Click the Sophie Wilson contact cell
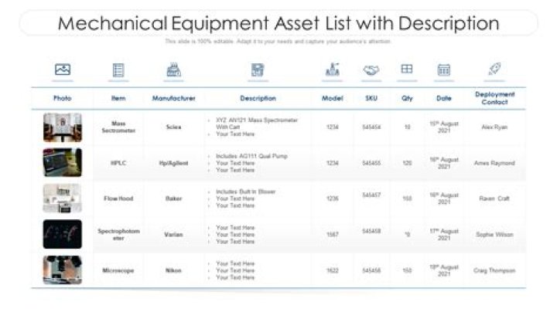The width and height of the screenshot is (557, 312). point(495,234)
